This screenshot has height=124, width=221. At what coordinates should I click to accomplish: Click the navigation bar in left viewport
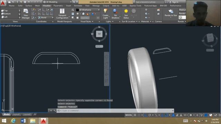[x=107, y=69]
